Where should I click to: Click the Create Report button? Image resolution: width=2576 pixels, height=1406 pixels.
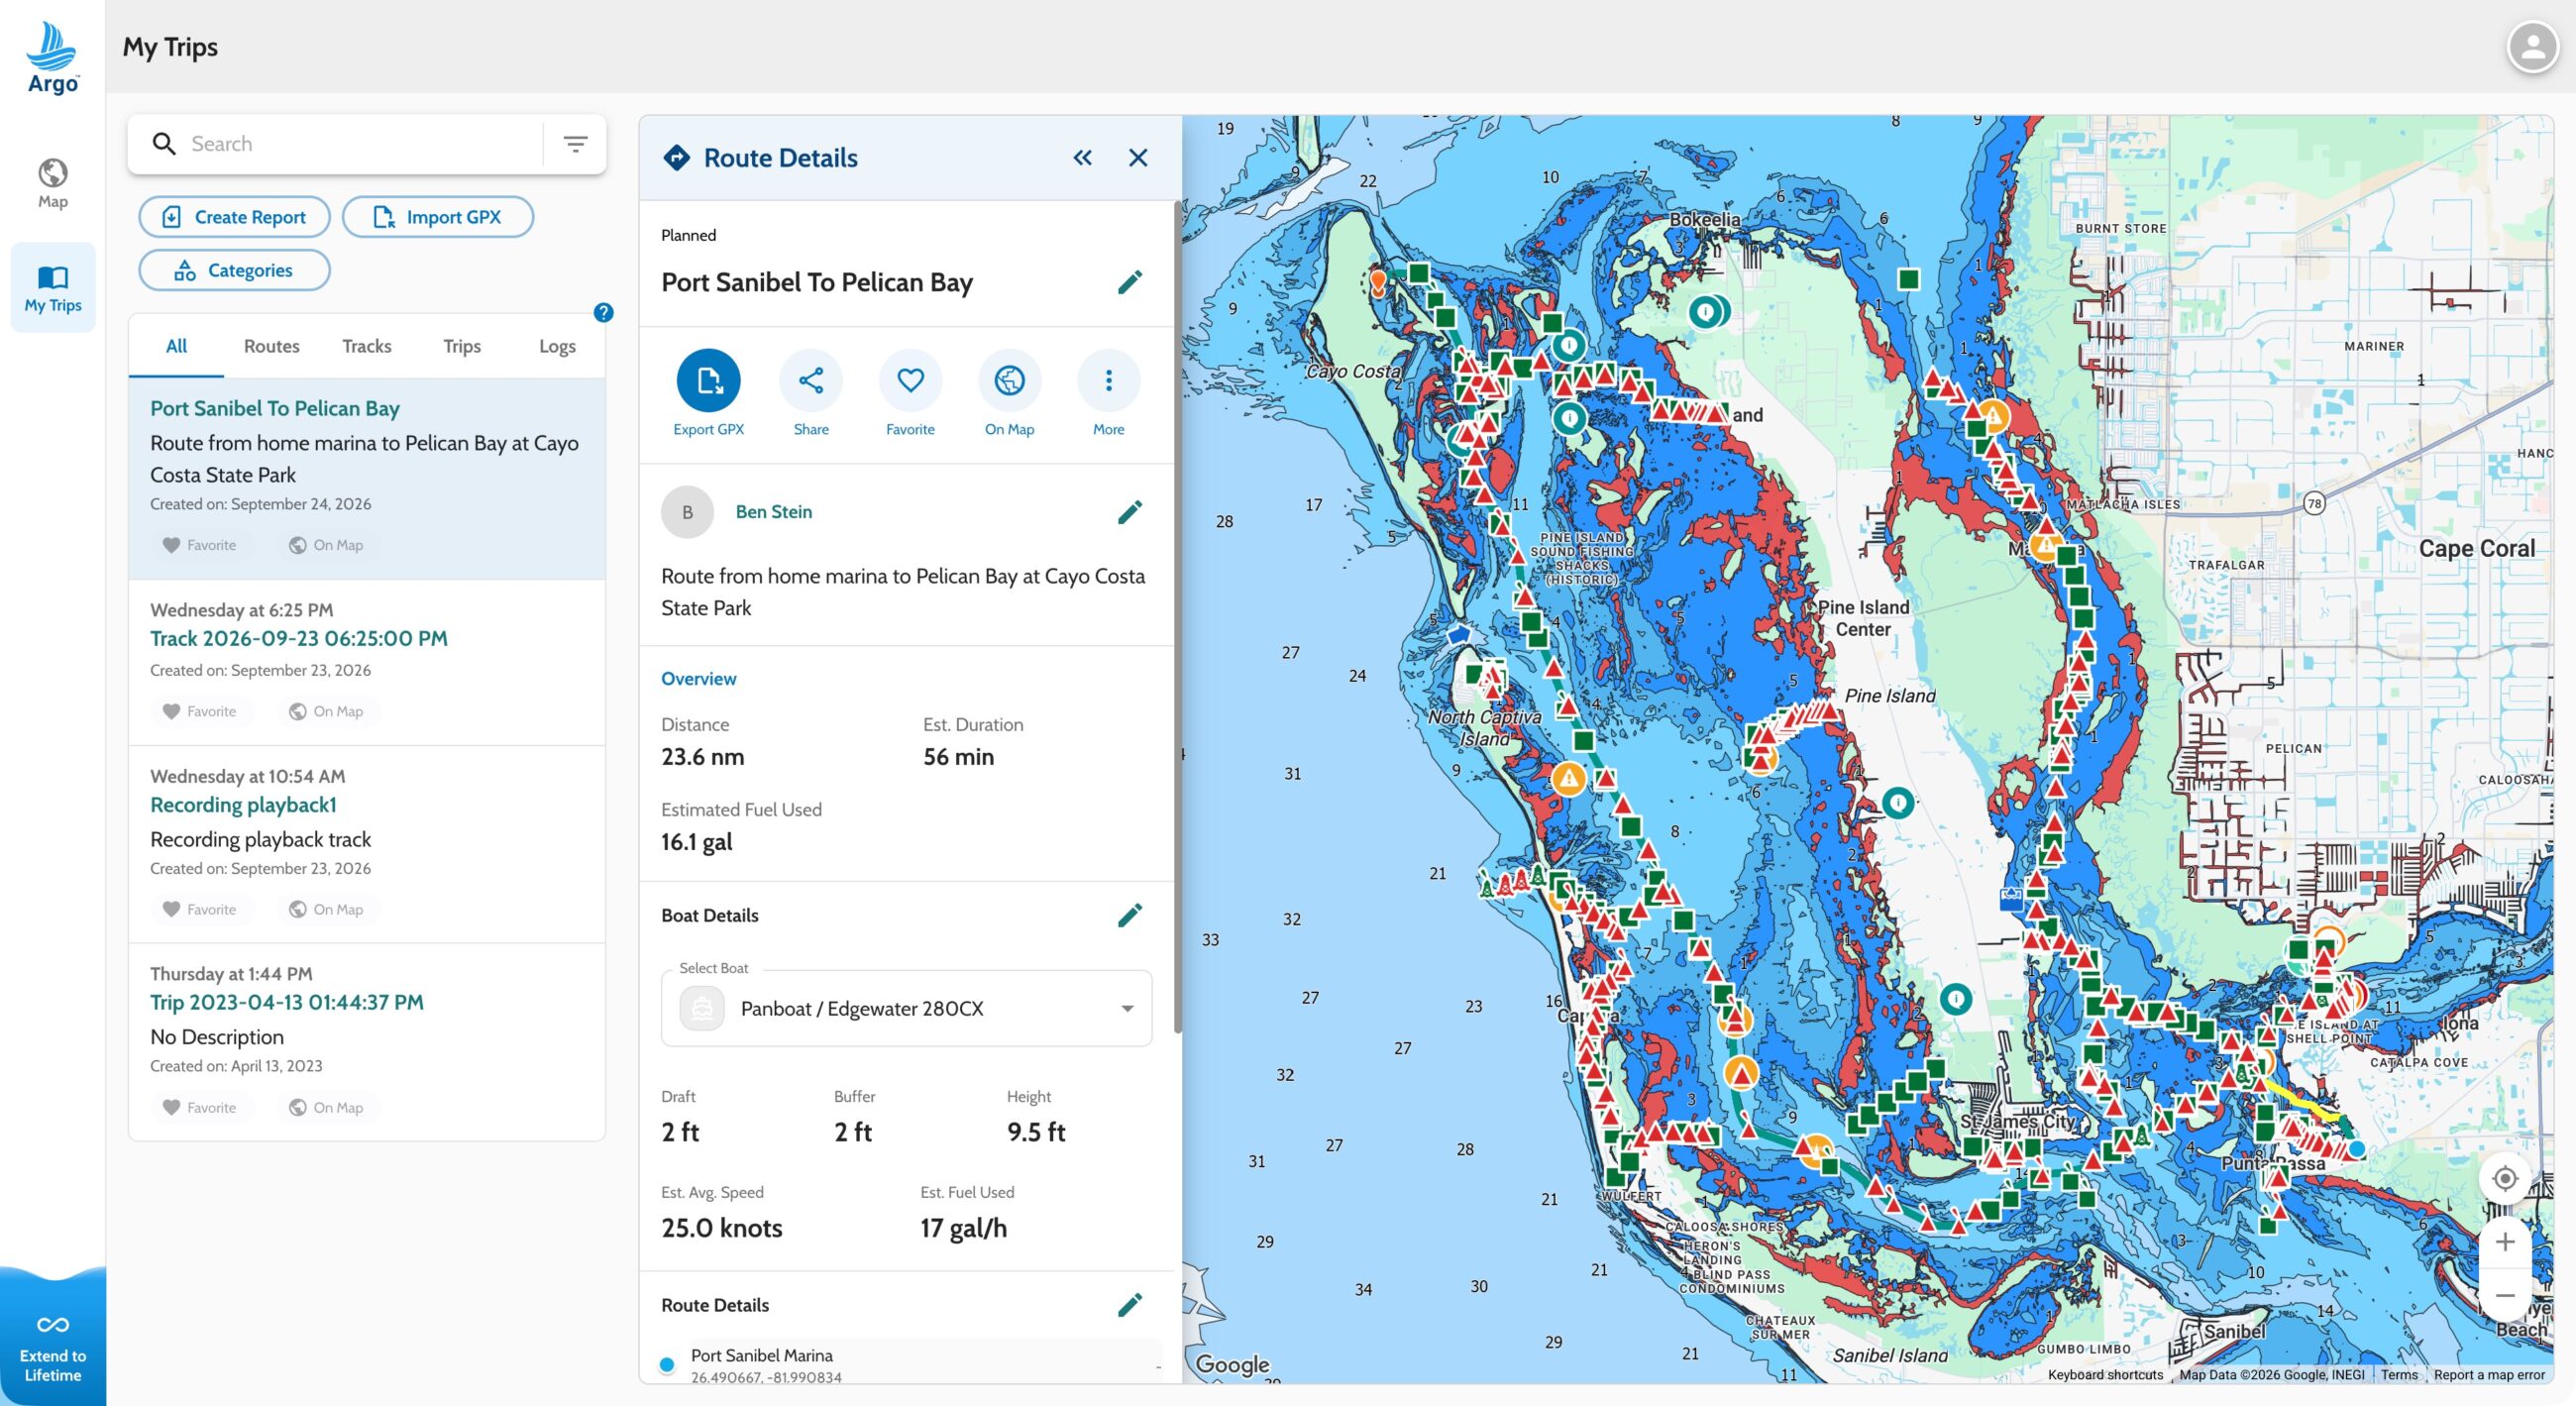(235, 217)
